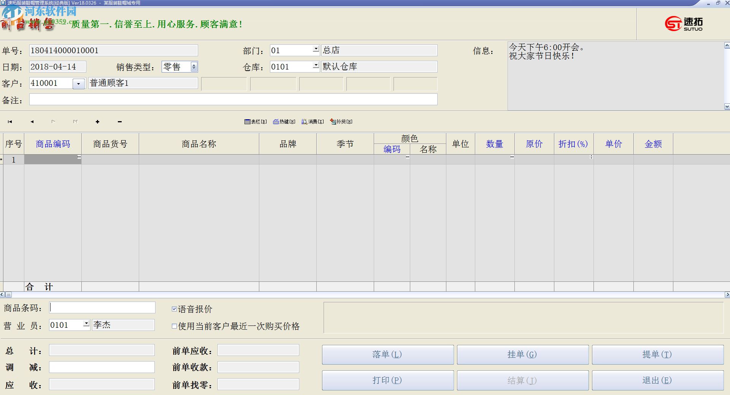The width and height of the screenshot is (730, 395).
Task: Click the 退出(E) button
Action: pos(658,381)
